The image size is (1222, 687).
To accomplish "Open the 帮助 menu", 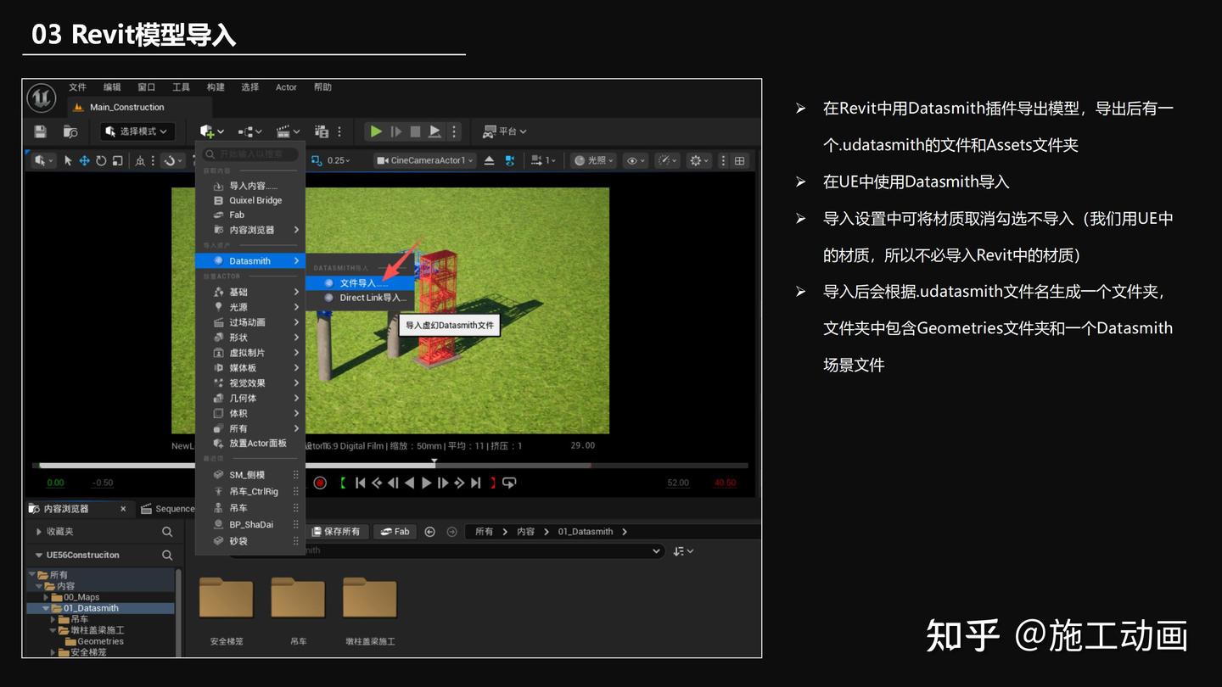I will pos(322,87).
